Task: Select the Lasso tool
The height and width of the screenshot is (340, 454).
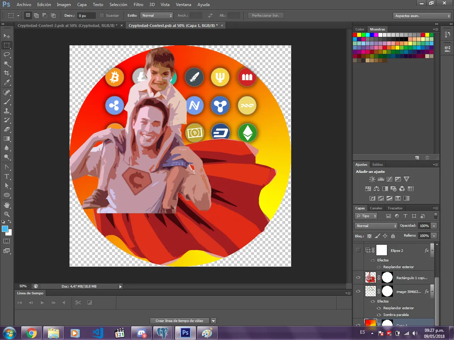Action: [7, 55]
